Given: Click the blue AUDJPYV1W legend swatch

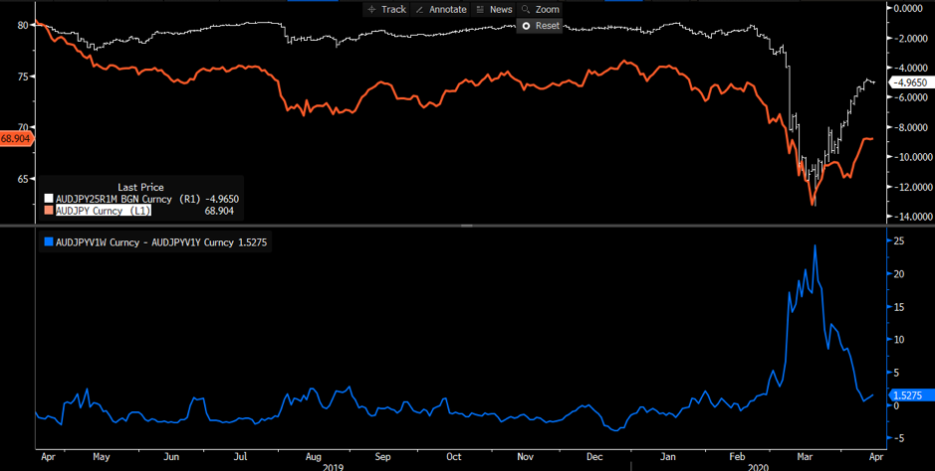Looking at the screenshot, I should point(49,242).
